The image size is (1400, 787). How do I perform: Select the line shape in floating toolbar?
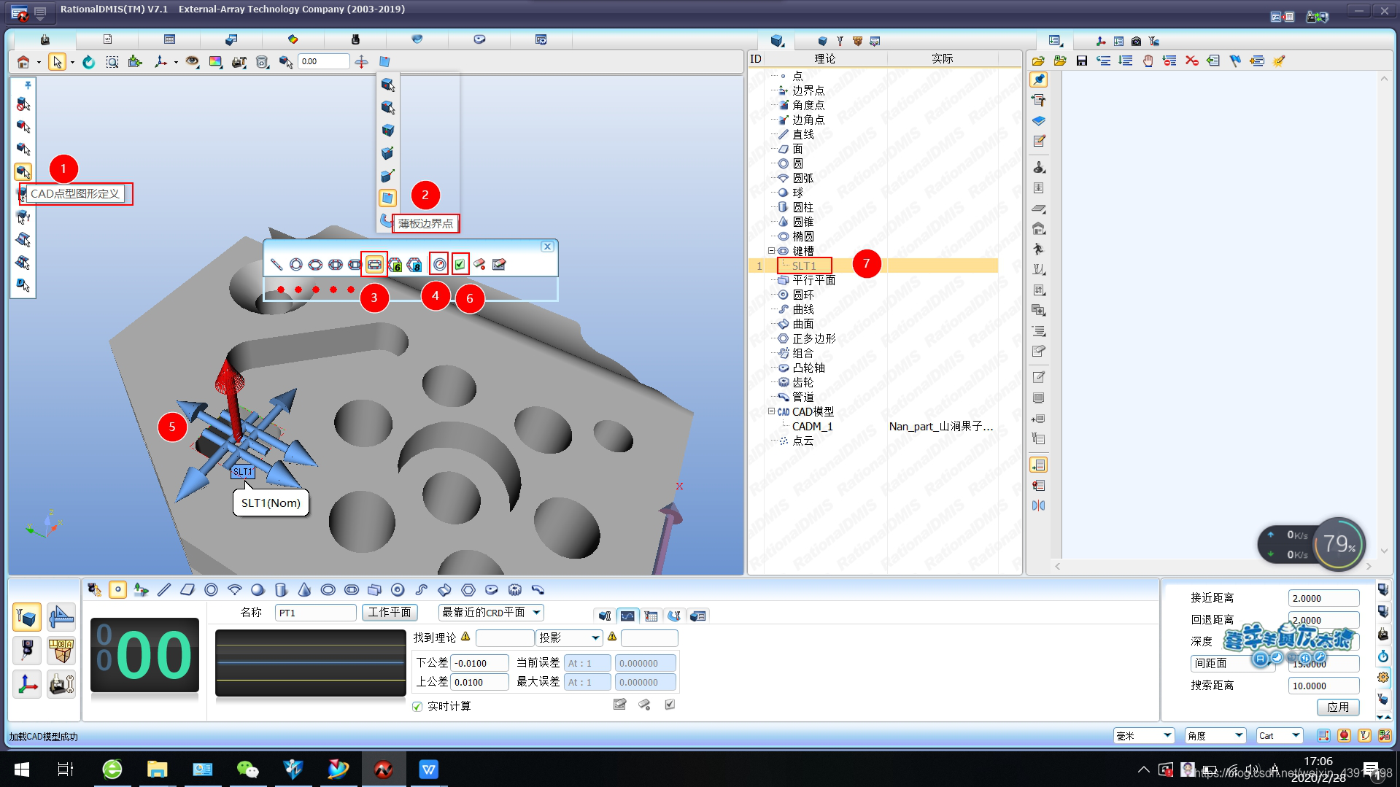point(276,265)
